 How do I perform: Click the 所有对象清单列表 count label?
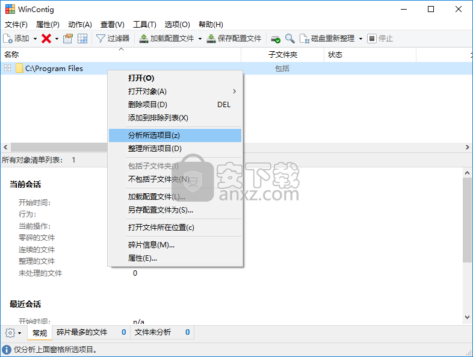click(x=39, y=160)
